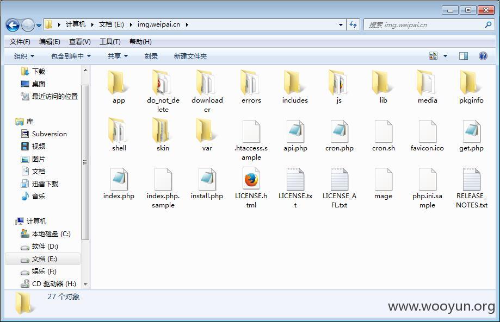The image size is (500, 322).
Task: Click 计算机 in the address breadcrumb
Action: tap(76, 24)
